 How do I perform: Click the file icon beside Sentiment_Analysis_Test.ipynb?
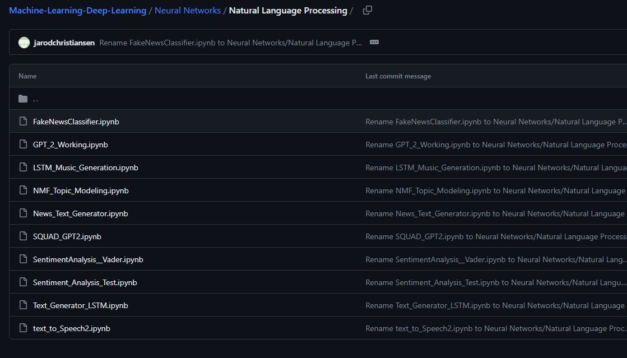point(23,282)
